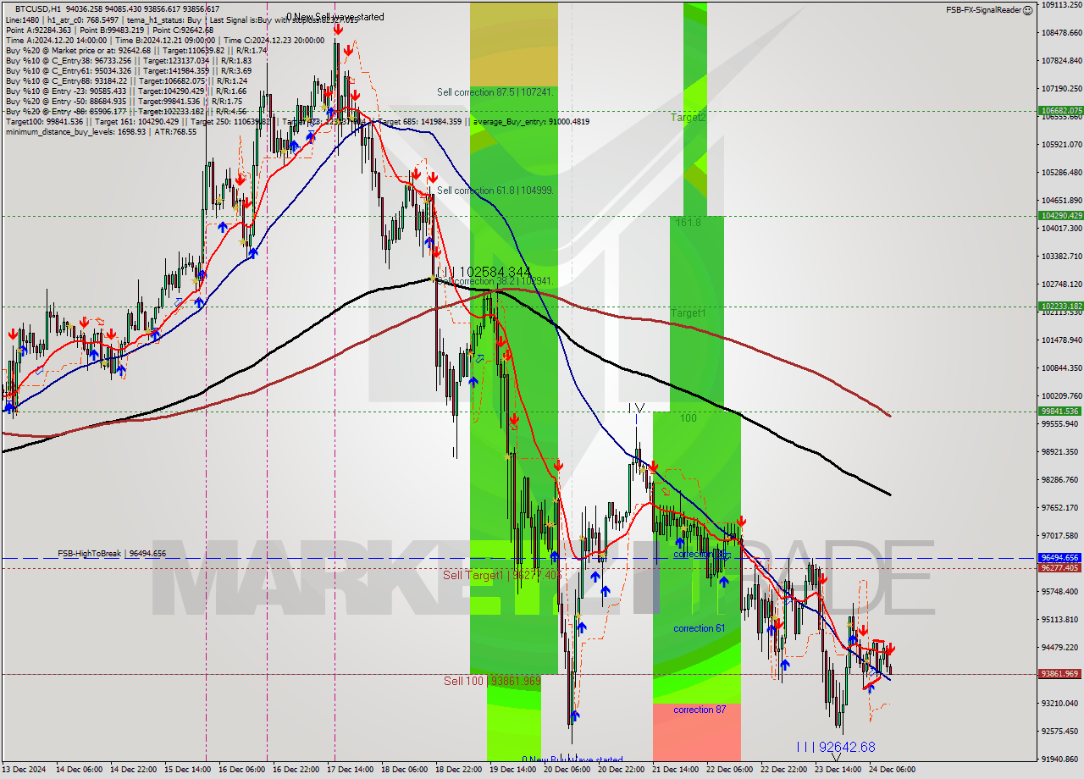Click the BTCUSD,H1 symbol title
1084x779 pixels.
click(x=39, y=8)
